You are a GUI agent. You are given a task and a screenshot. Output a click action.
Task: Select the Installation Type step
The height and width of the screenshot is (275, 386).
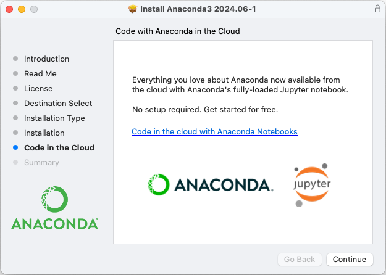pyautogui.click(x=54, y=118)
